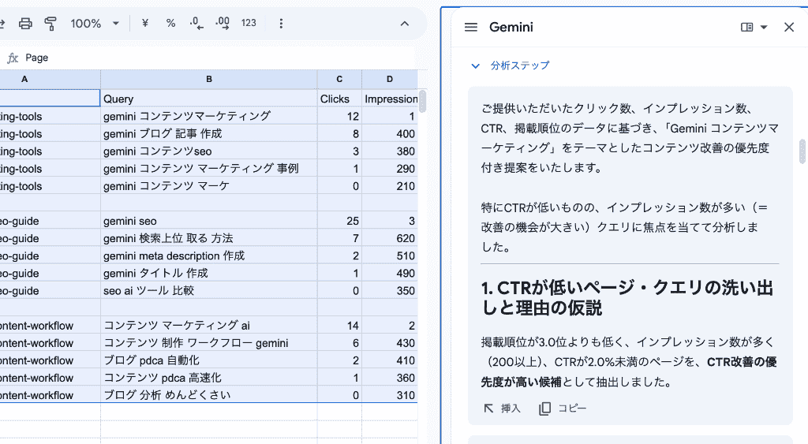Screen dimensions: 808x444
Task: Select cell containing gemini seo
Action: (208, 221)
